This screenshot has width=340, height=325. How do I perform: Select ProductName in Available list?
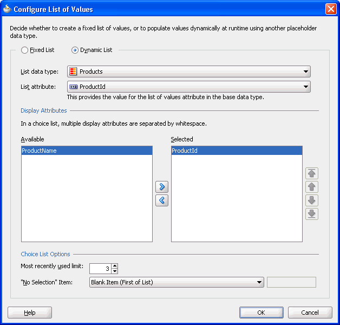pos(87,151)
